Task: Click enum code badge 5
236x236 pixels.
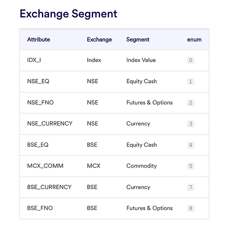Action: pos(191,166)
